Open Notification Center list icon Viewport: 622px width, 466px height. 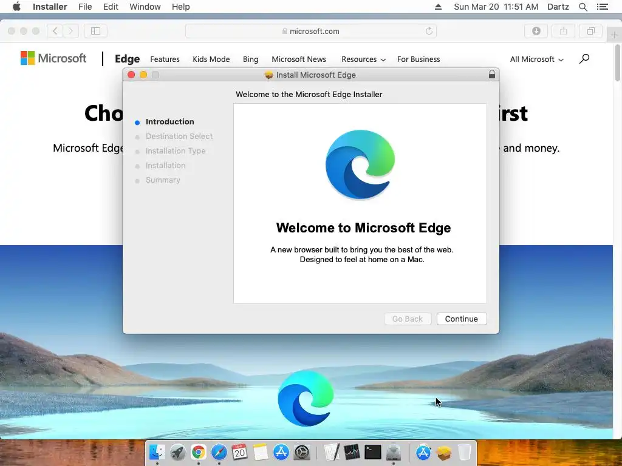click(603, 7)
